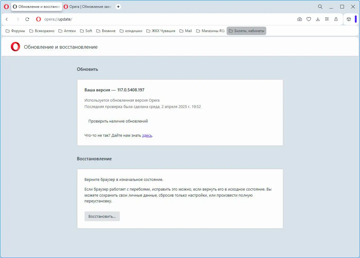Click Используется обновленная версия Opera text
Image resolution: width=360 pixels, height=258 pixels.
pos(122,100)
